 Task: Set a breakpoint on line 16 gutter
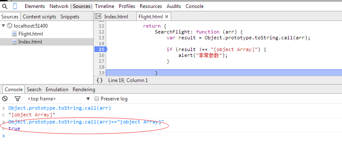pyautogui.click(x=102, y=55)
